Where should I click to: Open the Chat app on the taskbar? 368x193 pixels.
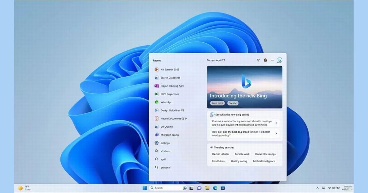[x=199, y=188]
